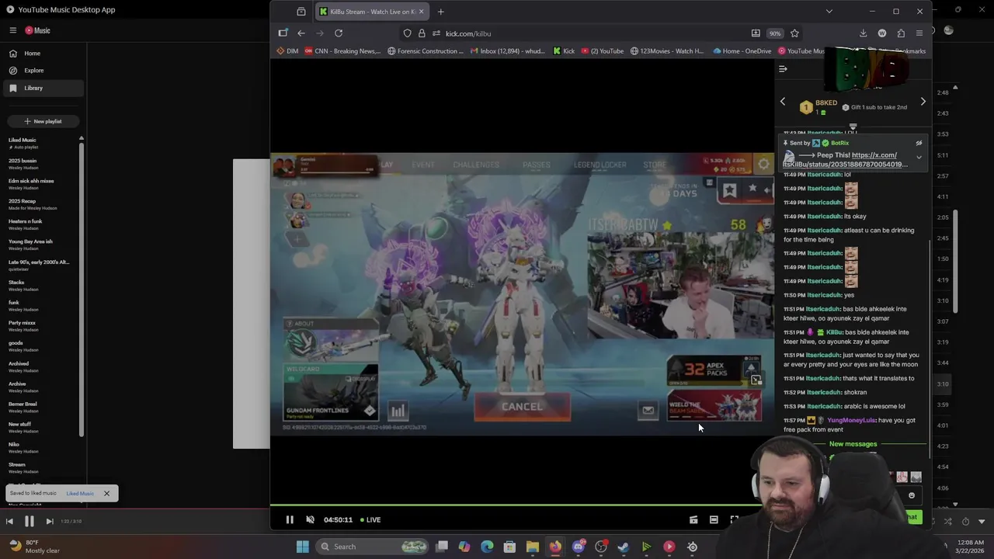Open Explore in YouTube Music sidebar
The height and width of the screenshot is (559, 994).
43,71
